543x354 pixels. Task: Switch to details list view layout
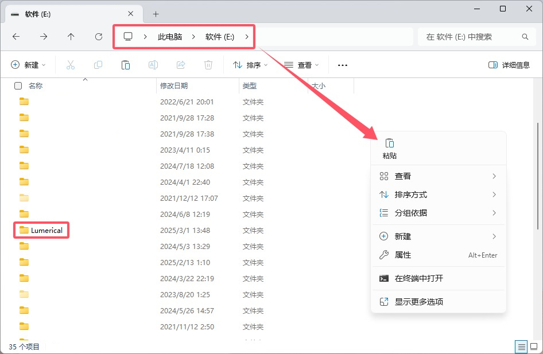coord(521,347)
